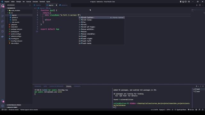Open the Extensions view

tap(3, 26)
